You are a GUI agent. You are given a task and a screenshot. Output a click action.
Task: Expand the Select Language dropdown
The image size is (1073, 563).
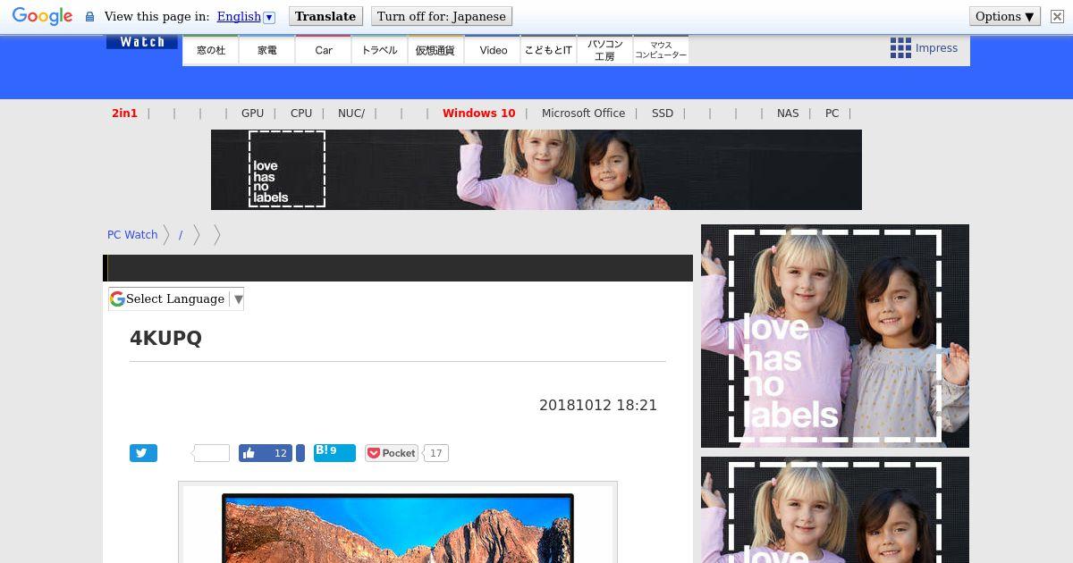(176, 298)
